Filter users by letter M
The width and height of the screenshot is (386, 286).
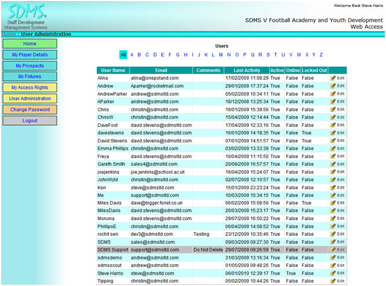click(221, 54)
